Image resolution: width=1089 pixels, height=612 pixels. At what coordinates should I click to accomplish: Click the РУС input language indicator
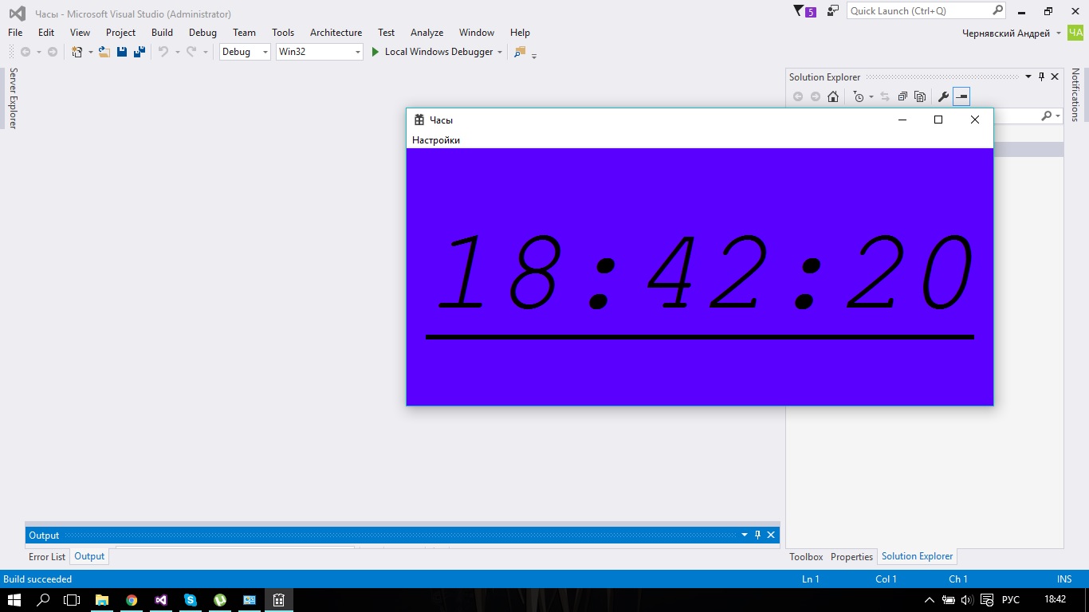pyautogui.click(x=1010, y=600)
